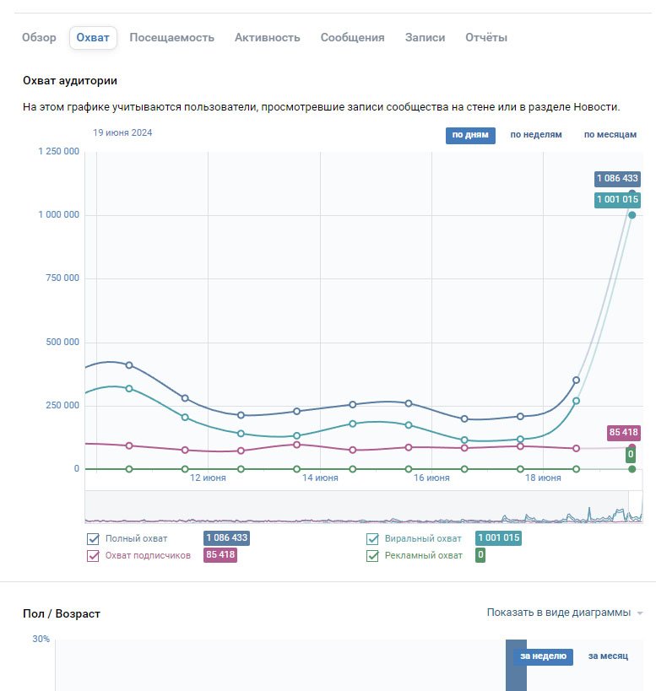Switch to the Посещаемость tab
Viewport: 656px width, 691px height.
coord(171,38)
